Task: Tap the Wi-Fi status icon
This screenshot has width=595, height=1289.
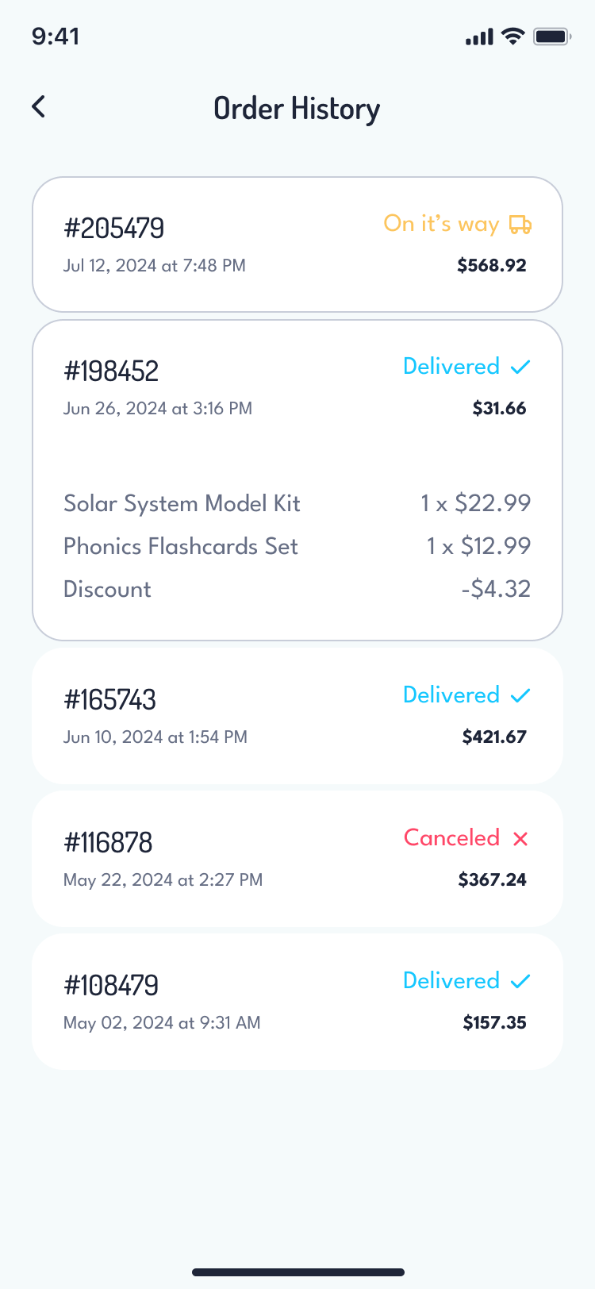Action: click(514, 37)
